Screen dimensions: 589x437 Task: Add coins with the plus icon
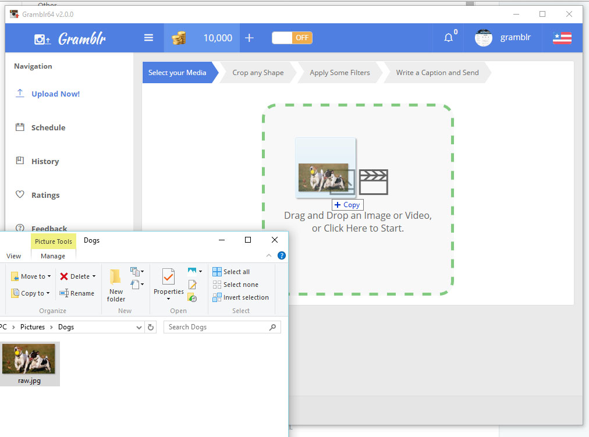pyautogui.click(x=250, y=38)
